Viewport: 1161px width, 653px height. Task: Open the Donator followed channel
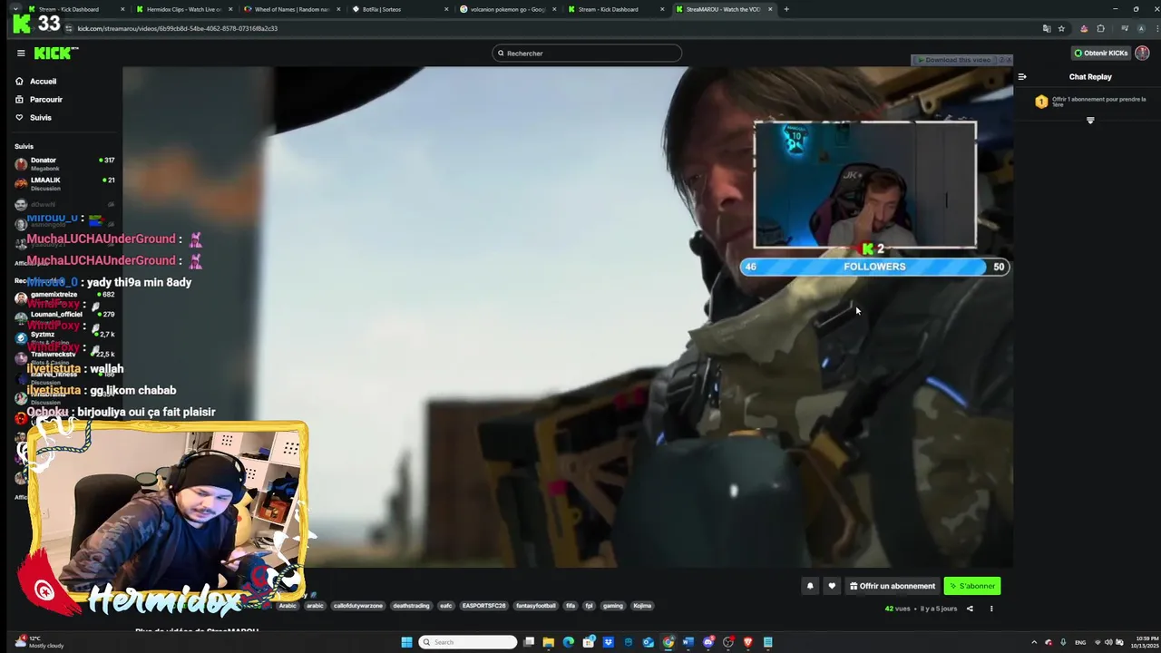pyautogui.click(x=63, y=163)
